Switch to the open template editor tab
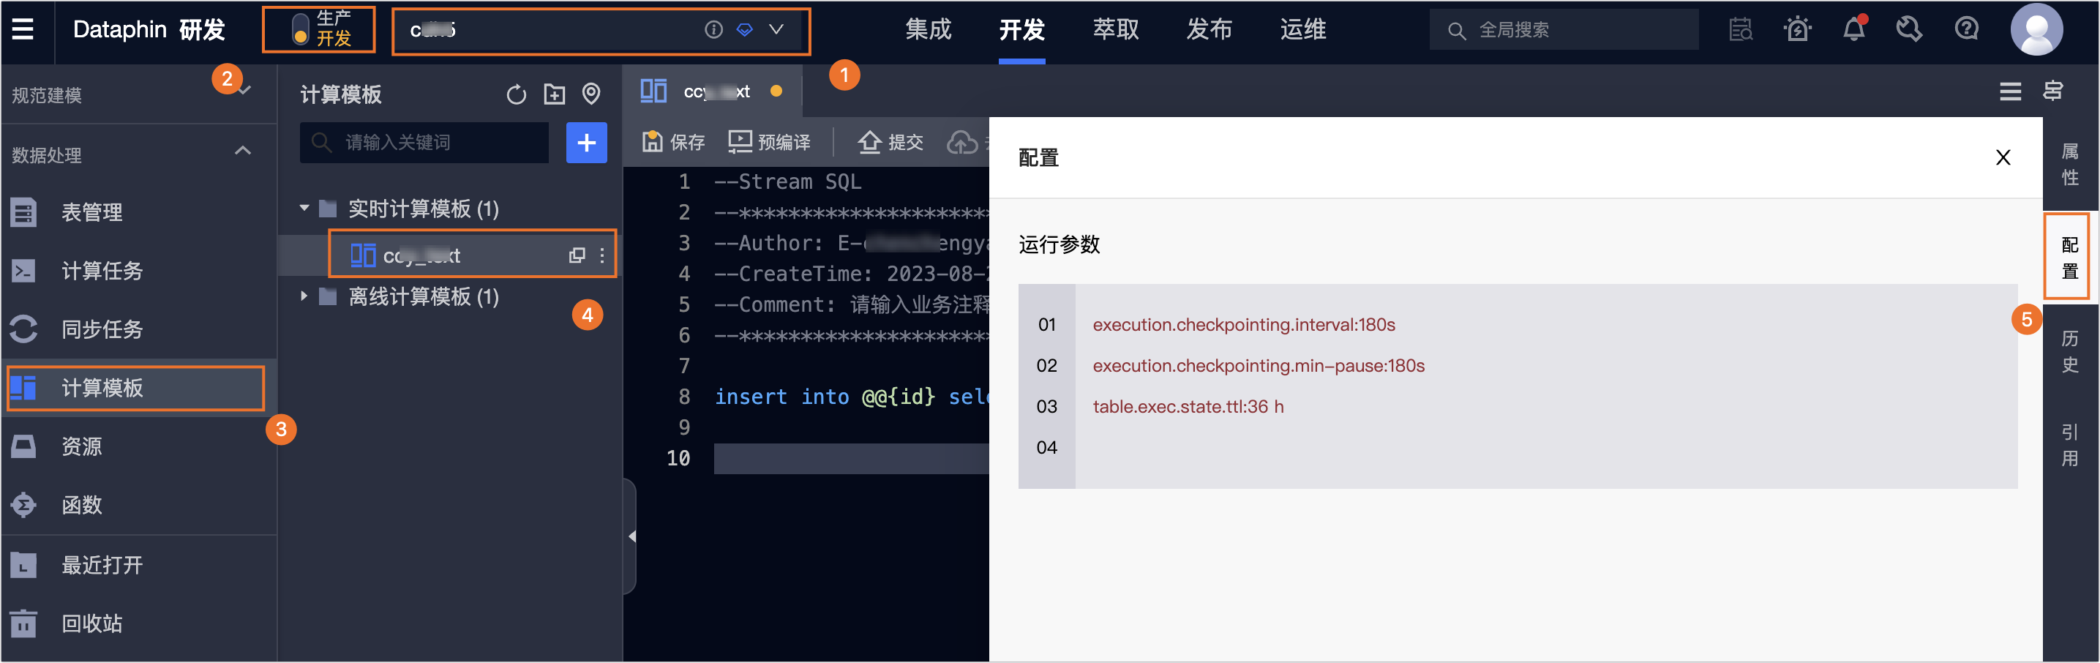 712,91
